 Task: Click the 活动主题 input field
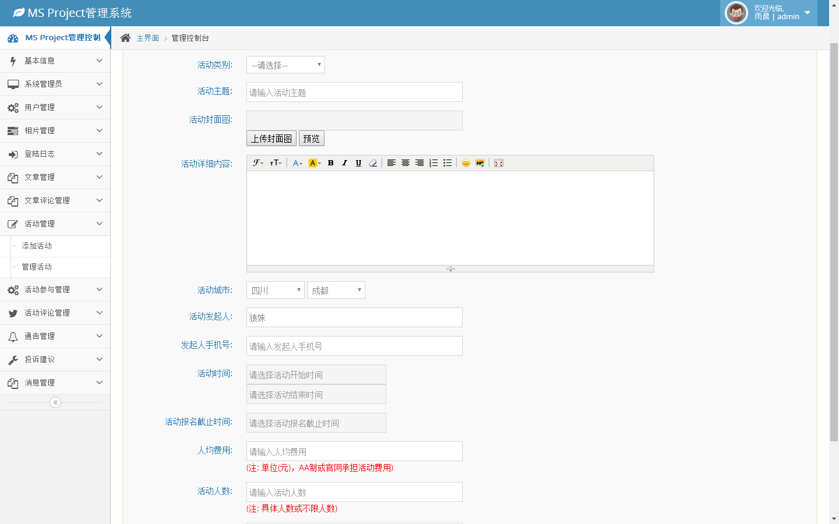coord(354,92)
